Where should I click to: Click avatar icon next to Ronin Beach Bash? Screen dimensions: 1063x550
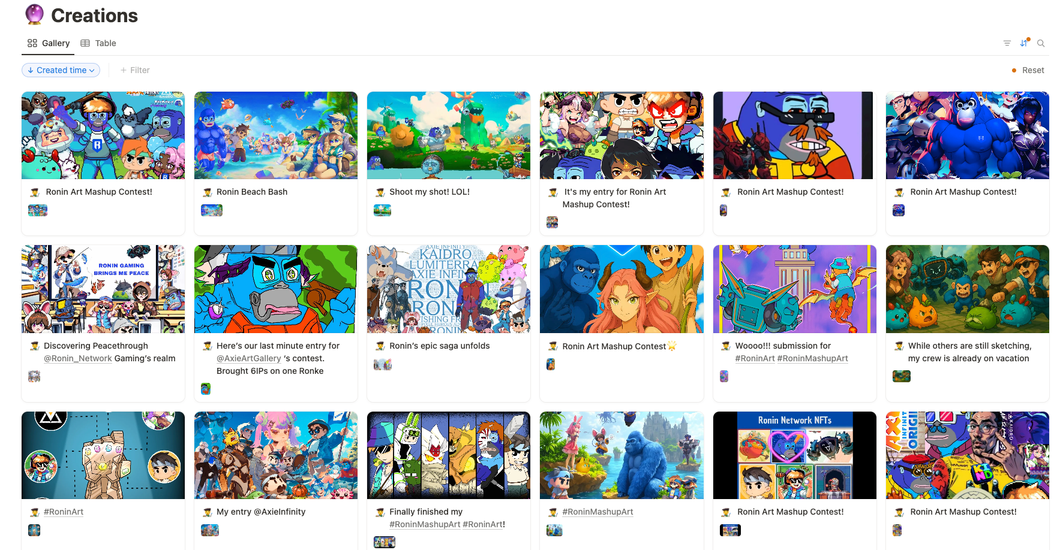tap(208, 192)
